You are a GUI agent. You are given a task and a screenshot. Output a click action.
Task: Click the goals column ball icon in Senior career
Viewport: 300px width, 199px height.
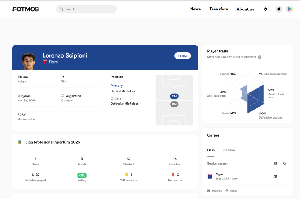285,163
